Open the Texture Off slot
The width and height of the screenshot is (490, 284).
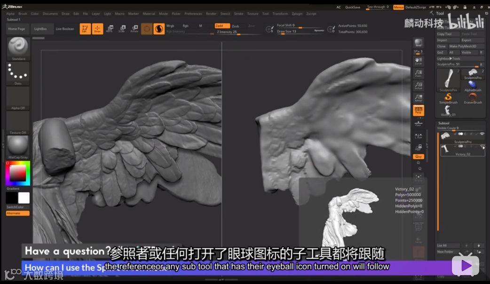(18, 123)
